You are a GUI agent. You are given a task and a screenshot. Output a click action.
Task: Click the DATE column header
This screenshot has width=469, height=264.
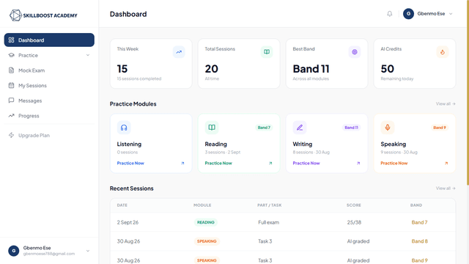click(122, 205)
